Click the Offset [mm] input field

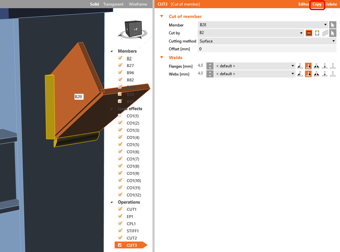pos(267,49)
